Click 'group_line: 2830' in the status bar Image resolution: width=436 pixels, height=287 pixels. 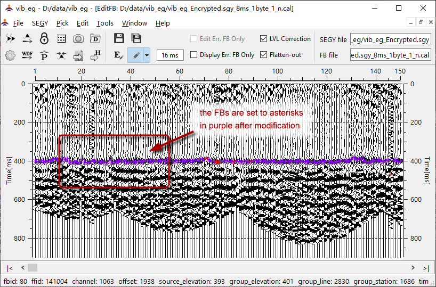(324, 282)
